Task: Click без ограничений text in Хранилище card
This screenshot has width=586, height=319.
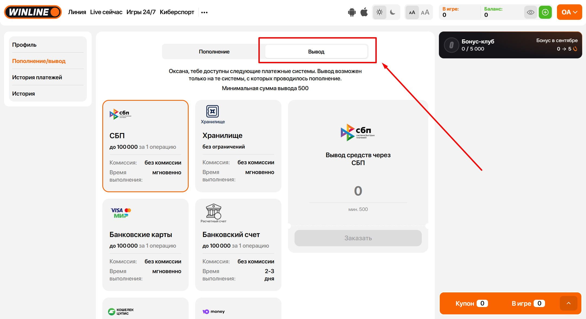Action: pyautogui.click(x=224, y=147)
